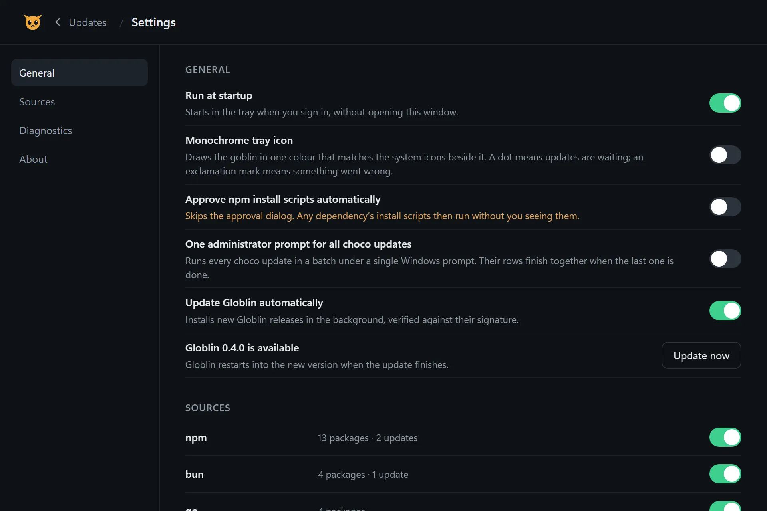
Task: Disable Update Globlin automatically
Action: [725, 311]
